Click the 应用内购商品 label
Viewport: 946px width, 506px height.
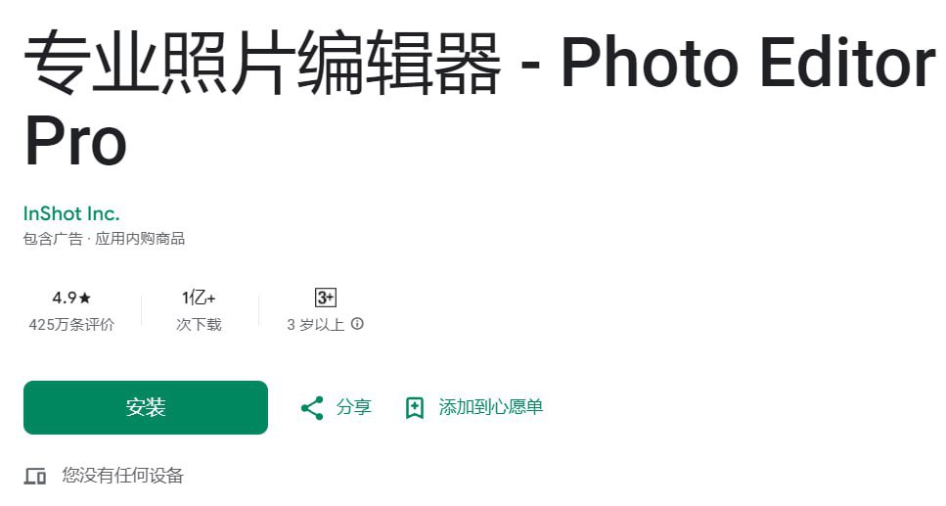click(x=140, y=239)
